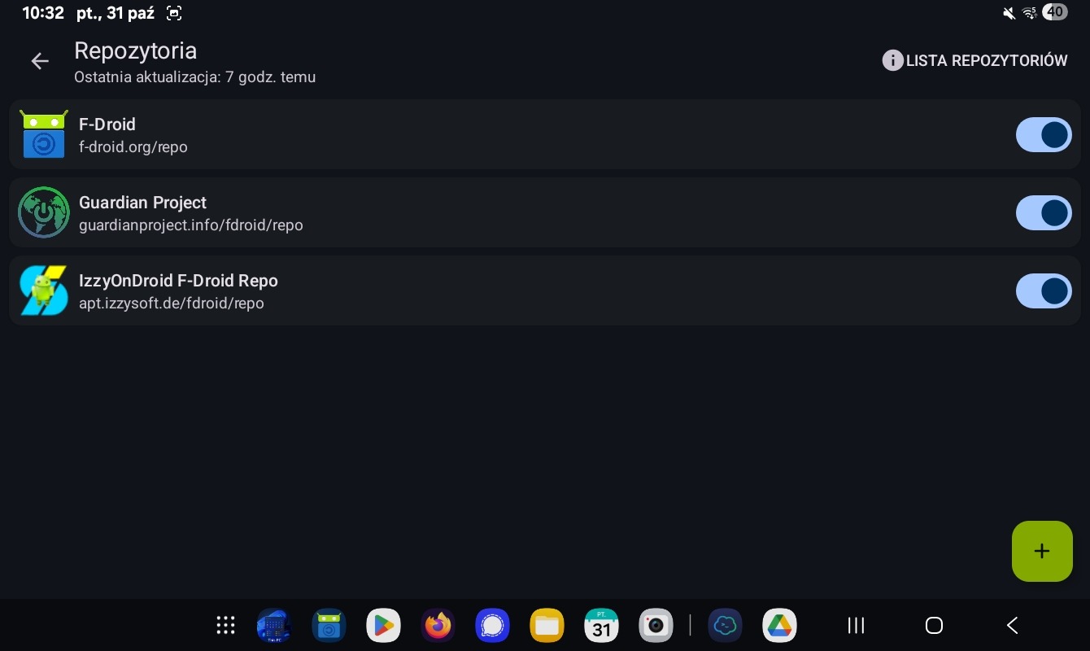Launch Signal from the taskbar

tap(492, 625)
